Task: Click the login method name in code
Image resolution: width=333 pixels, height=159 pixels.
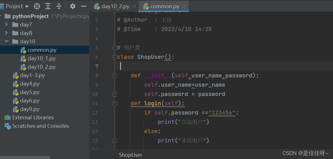Action: point(153,104)
